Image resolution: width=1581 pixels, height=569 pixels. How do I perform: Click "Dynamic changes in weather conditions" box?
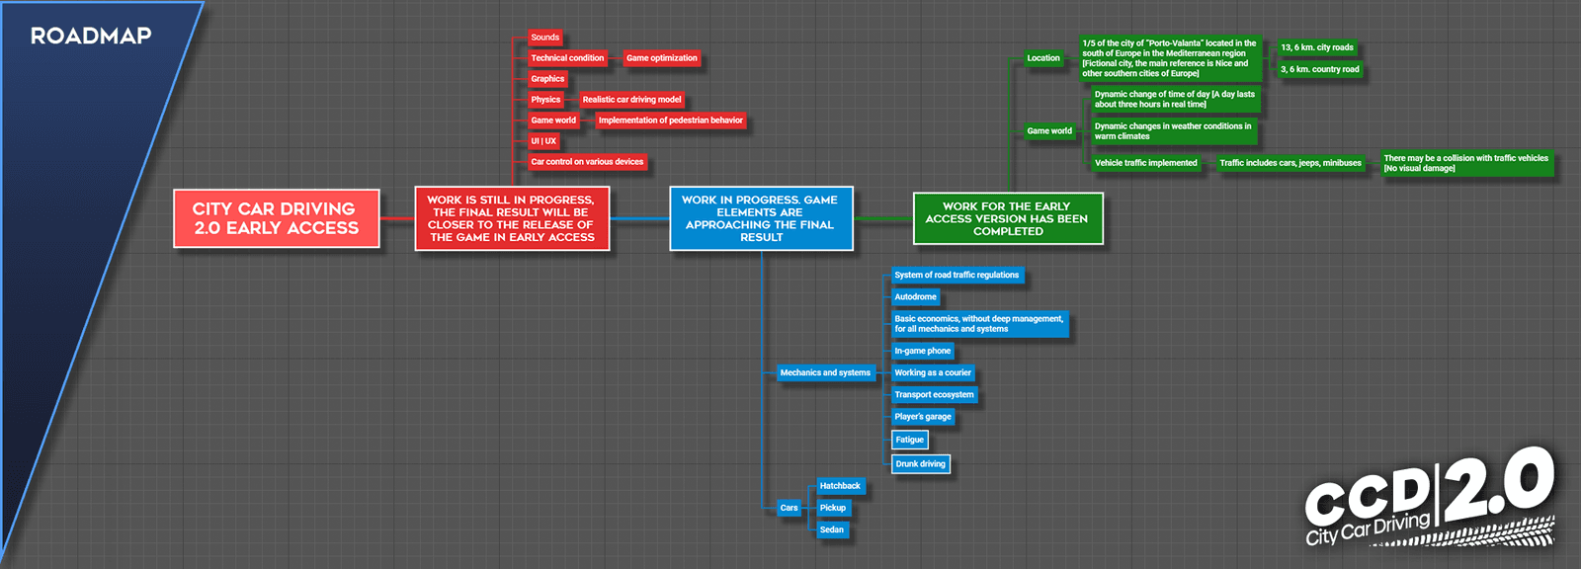(x=1174, y=131)
